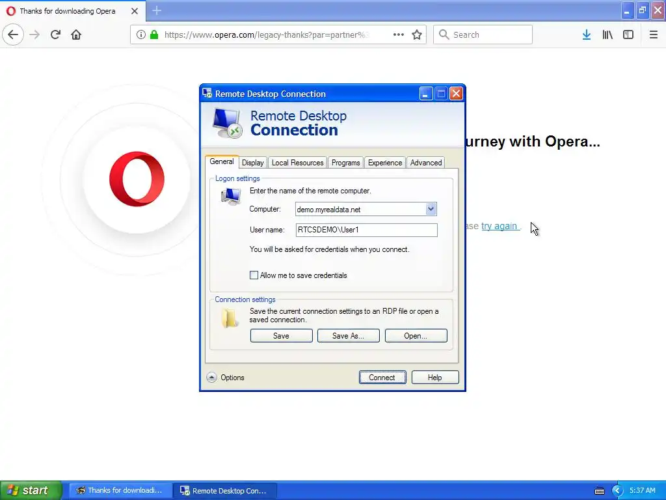The image size is (666, 500).
Task: Click the folder icon in Connection settings
Action: [x=230, y=318]
